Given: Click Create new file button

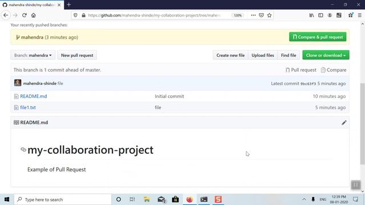Looking at the screenshot, I should pyautogui.click(x=230, y=55).
